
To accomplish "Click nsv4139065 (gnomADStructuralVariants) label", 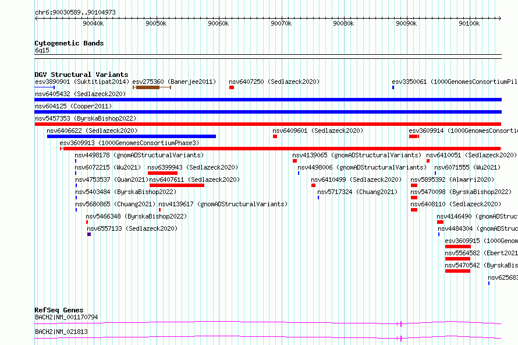I will pos(357,155).
